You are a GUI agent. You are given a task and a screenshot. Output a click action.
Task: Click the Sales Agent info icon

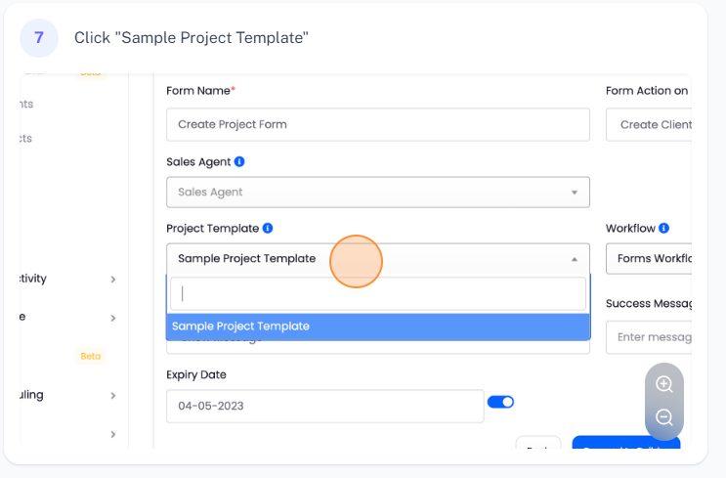[239, 161]
